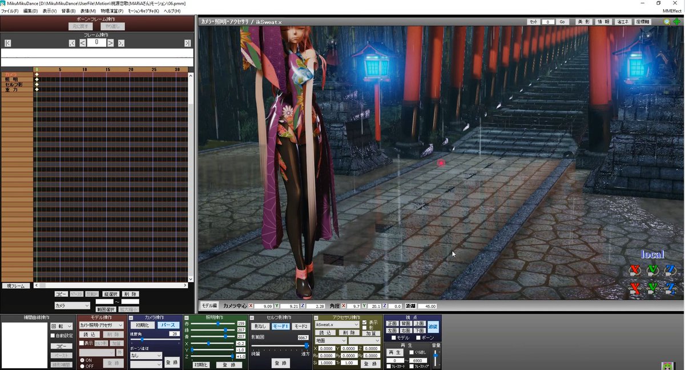Click the lower blue Z axis move icon
685x370 pixels.
(671, 288)
